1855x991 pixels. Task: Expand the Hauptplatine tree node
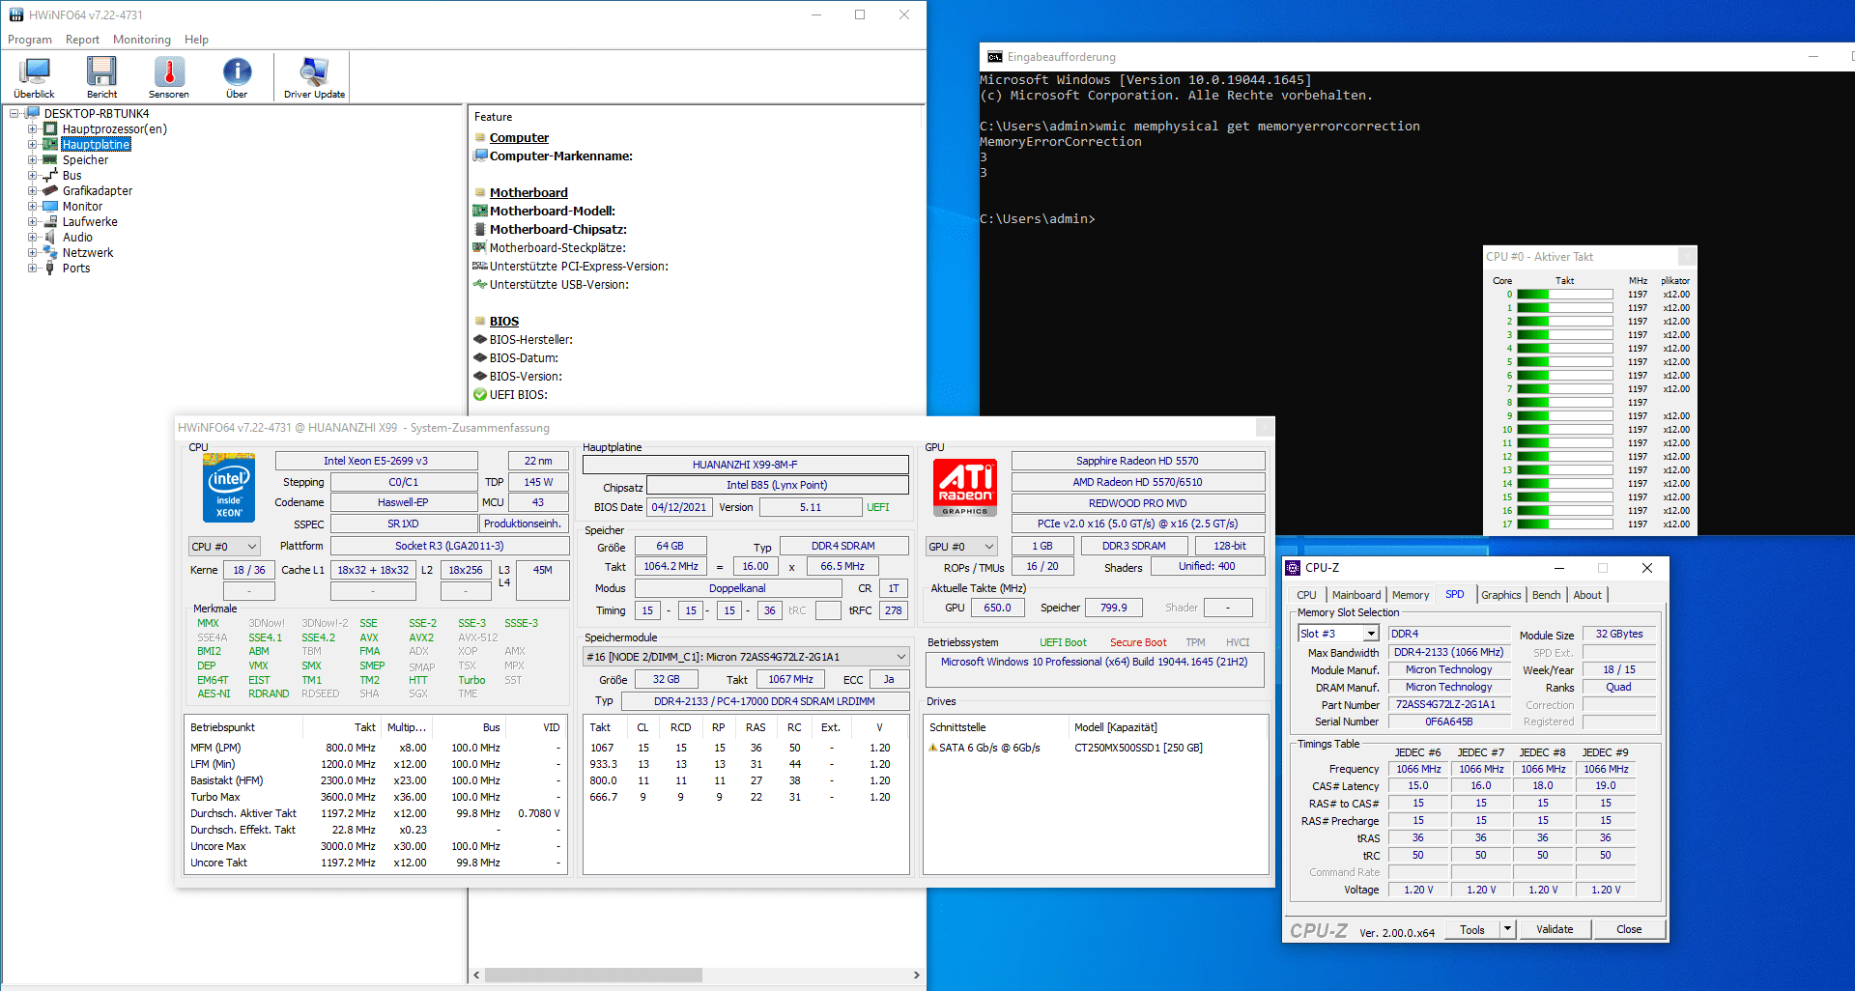pyautogui.click(x=32, y=144)
